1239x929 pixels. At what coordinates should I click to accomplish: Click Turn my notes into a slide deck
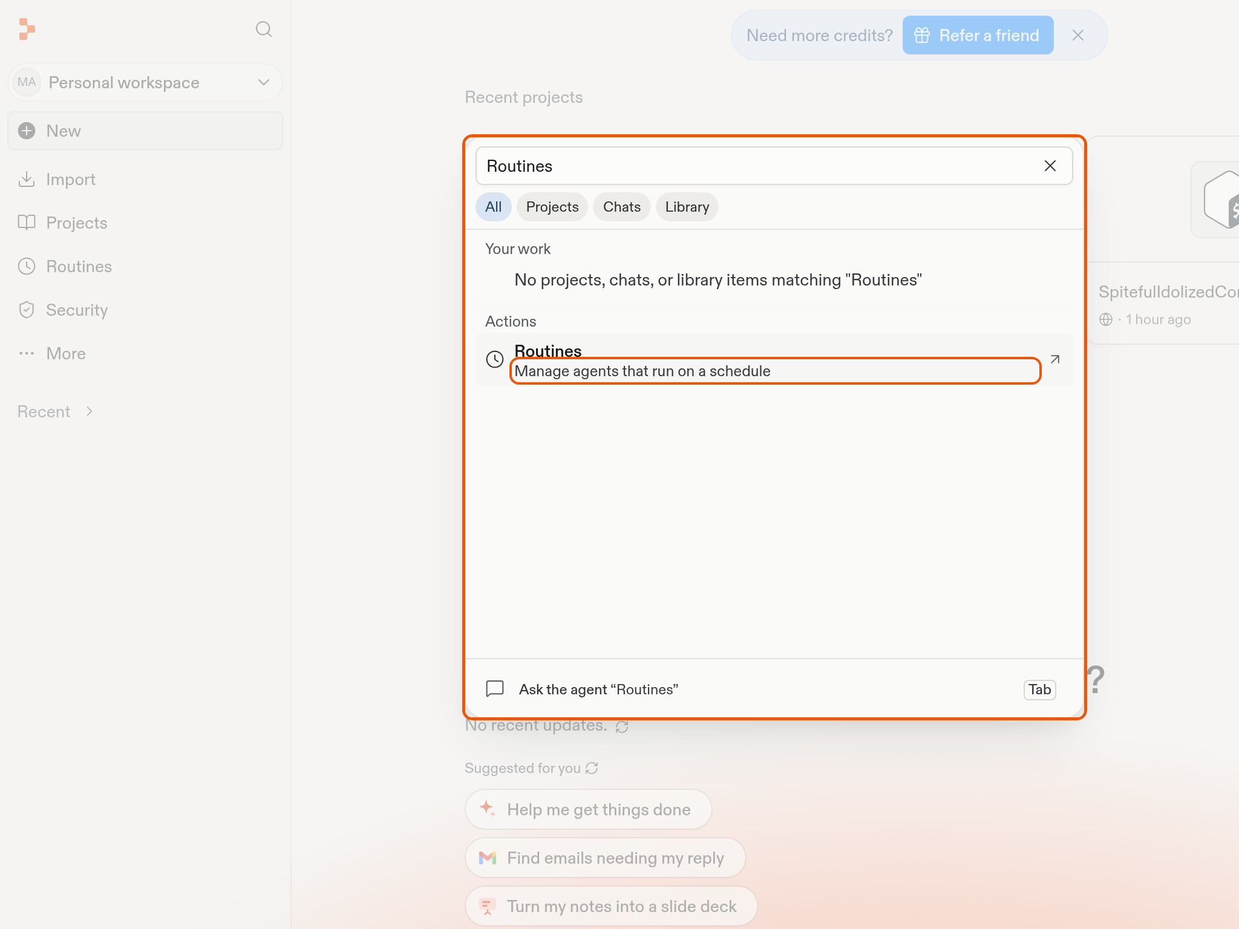611,906
